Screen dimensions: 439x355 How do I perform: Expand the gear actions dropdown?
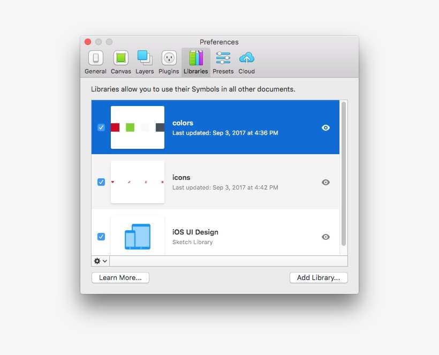(100, 261)
